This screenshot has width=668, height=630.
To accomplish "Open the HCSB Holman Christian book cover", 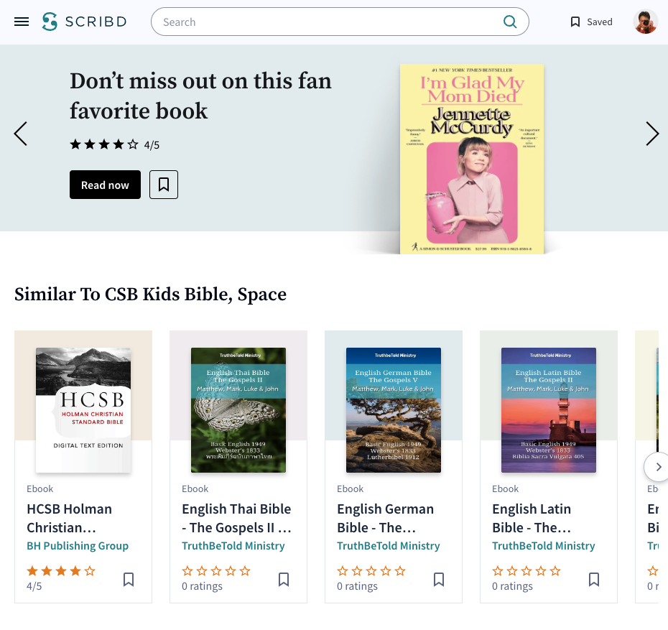I will (83, 410).
